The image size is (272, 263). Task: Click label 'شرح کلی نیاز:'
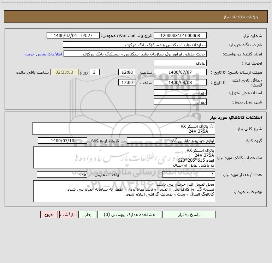249,129
